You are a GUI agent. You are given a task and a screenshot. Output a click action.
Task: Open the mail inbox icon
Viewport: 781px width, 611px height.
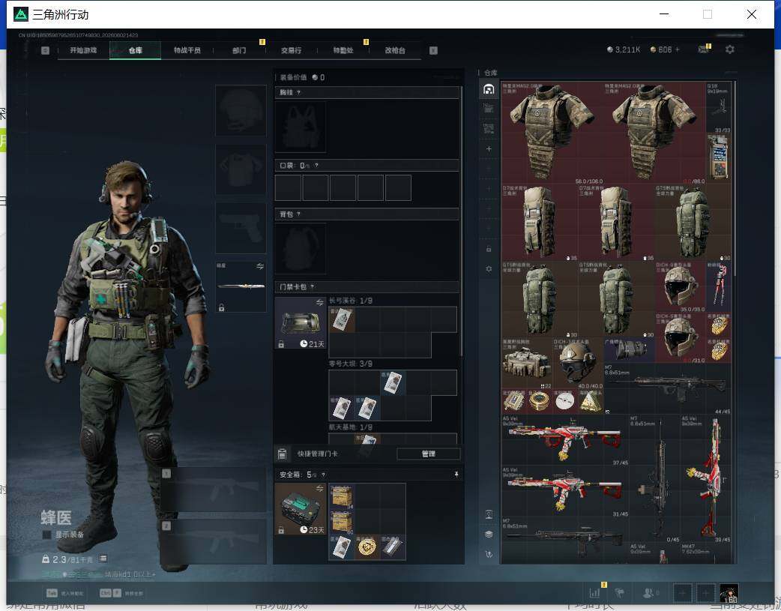point(703,49)
